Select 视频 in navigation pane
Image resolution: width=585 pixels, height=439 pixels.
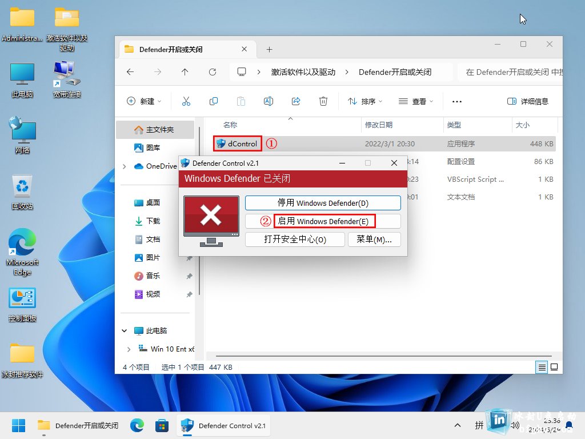pos(148,294)
